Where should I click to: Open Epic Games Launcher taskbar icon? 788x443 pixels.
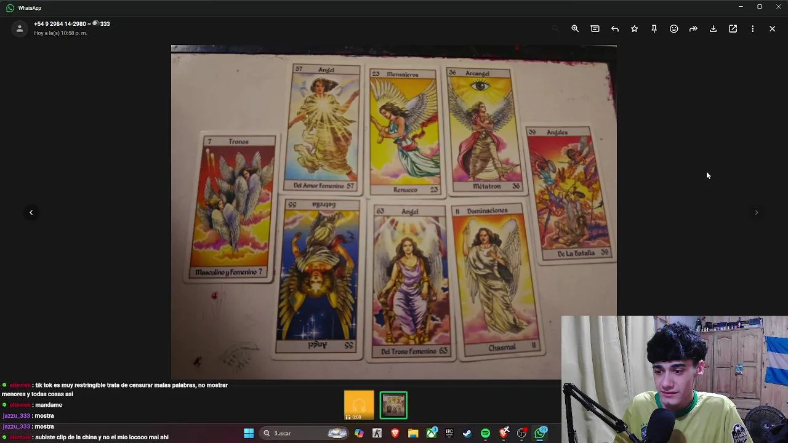pos(449,433)
